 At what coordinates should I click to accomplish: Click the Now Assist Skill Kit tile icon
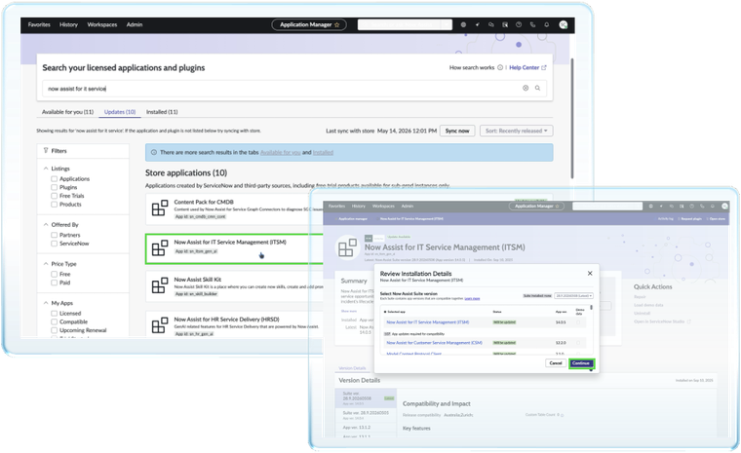[x=160, y=285]
